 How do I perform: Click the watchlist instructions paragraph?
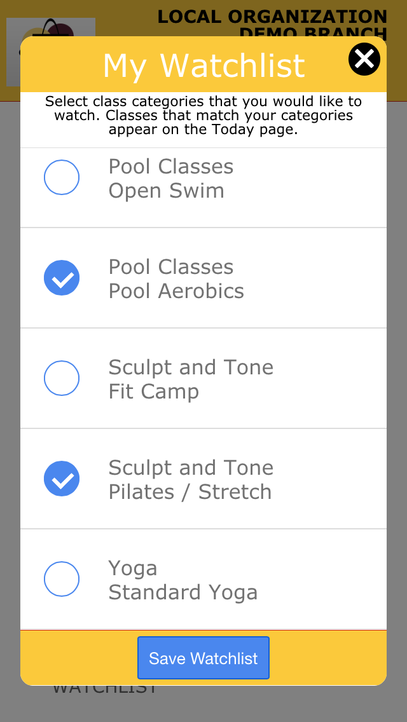(x=203, y=115)
